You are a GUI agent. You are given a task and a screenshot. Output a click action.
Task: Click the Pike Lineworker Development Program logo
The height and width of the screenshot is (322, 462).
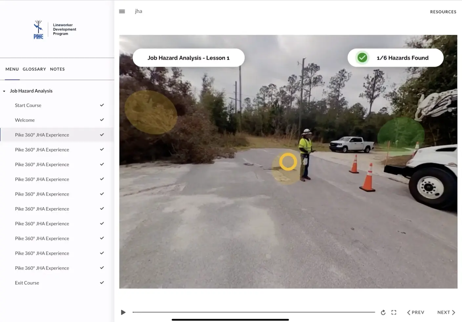[x=54, y=29]
